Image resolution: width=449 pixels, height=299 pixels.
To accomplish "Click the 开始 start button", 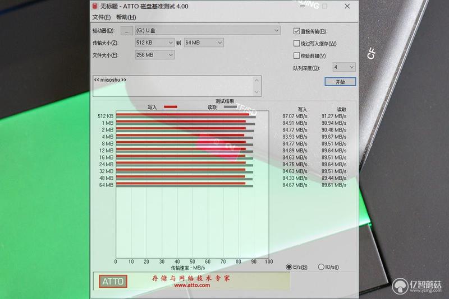I will click(x=340, y=82).
